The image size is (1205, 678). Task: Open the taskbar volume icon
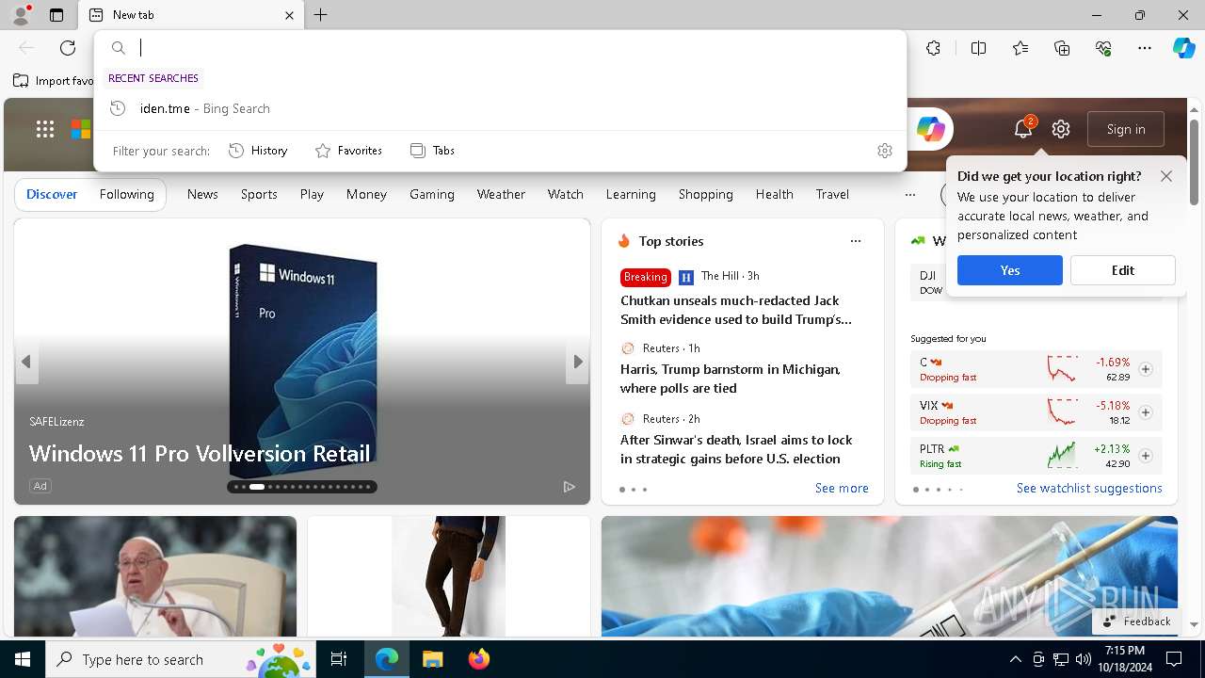tap(1083, 659)
